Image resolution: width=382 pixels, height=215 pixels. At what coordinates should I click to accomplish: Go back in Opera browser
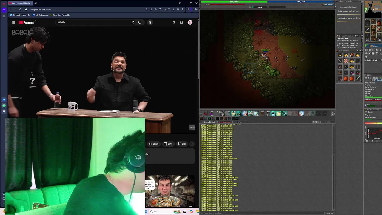click(x=11, y=9)
